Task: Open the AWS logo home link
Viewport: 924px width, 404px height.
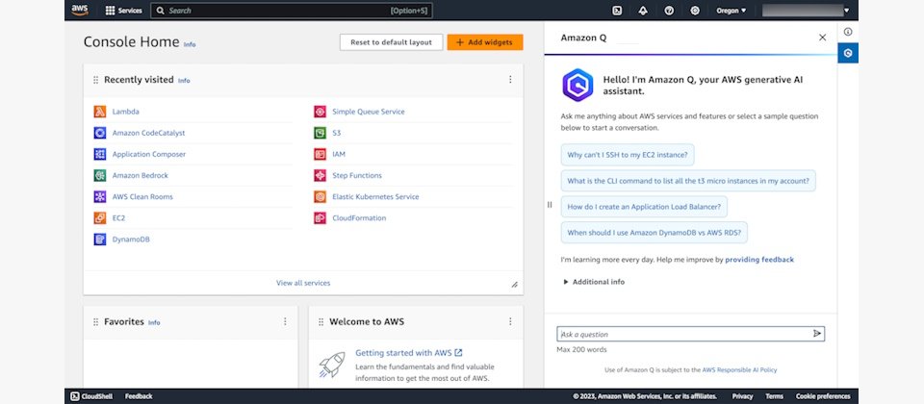Action: [80, 10]
